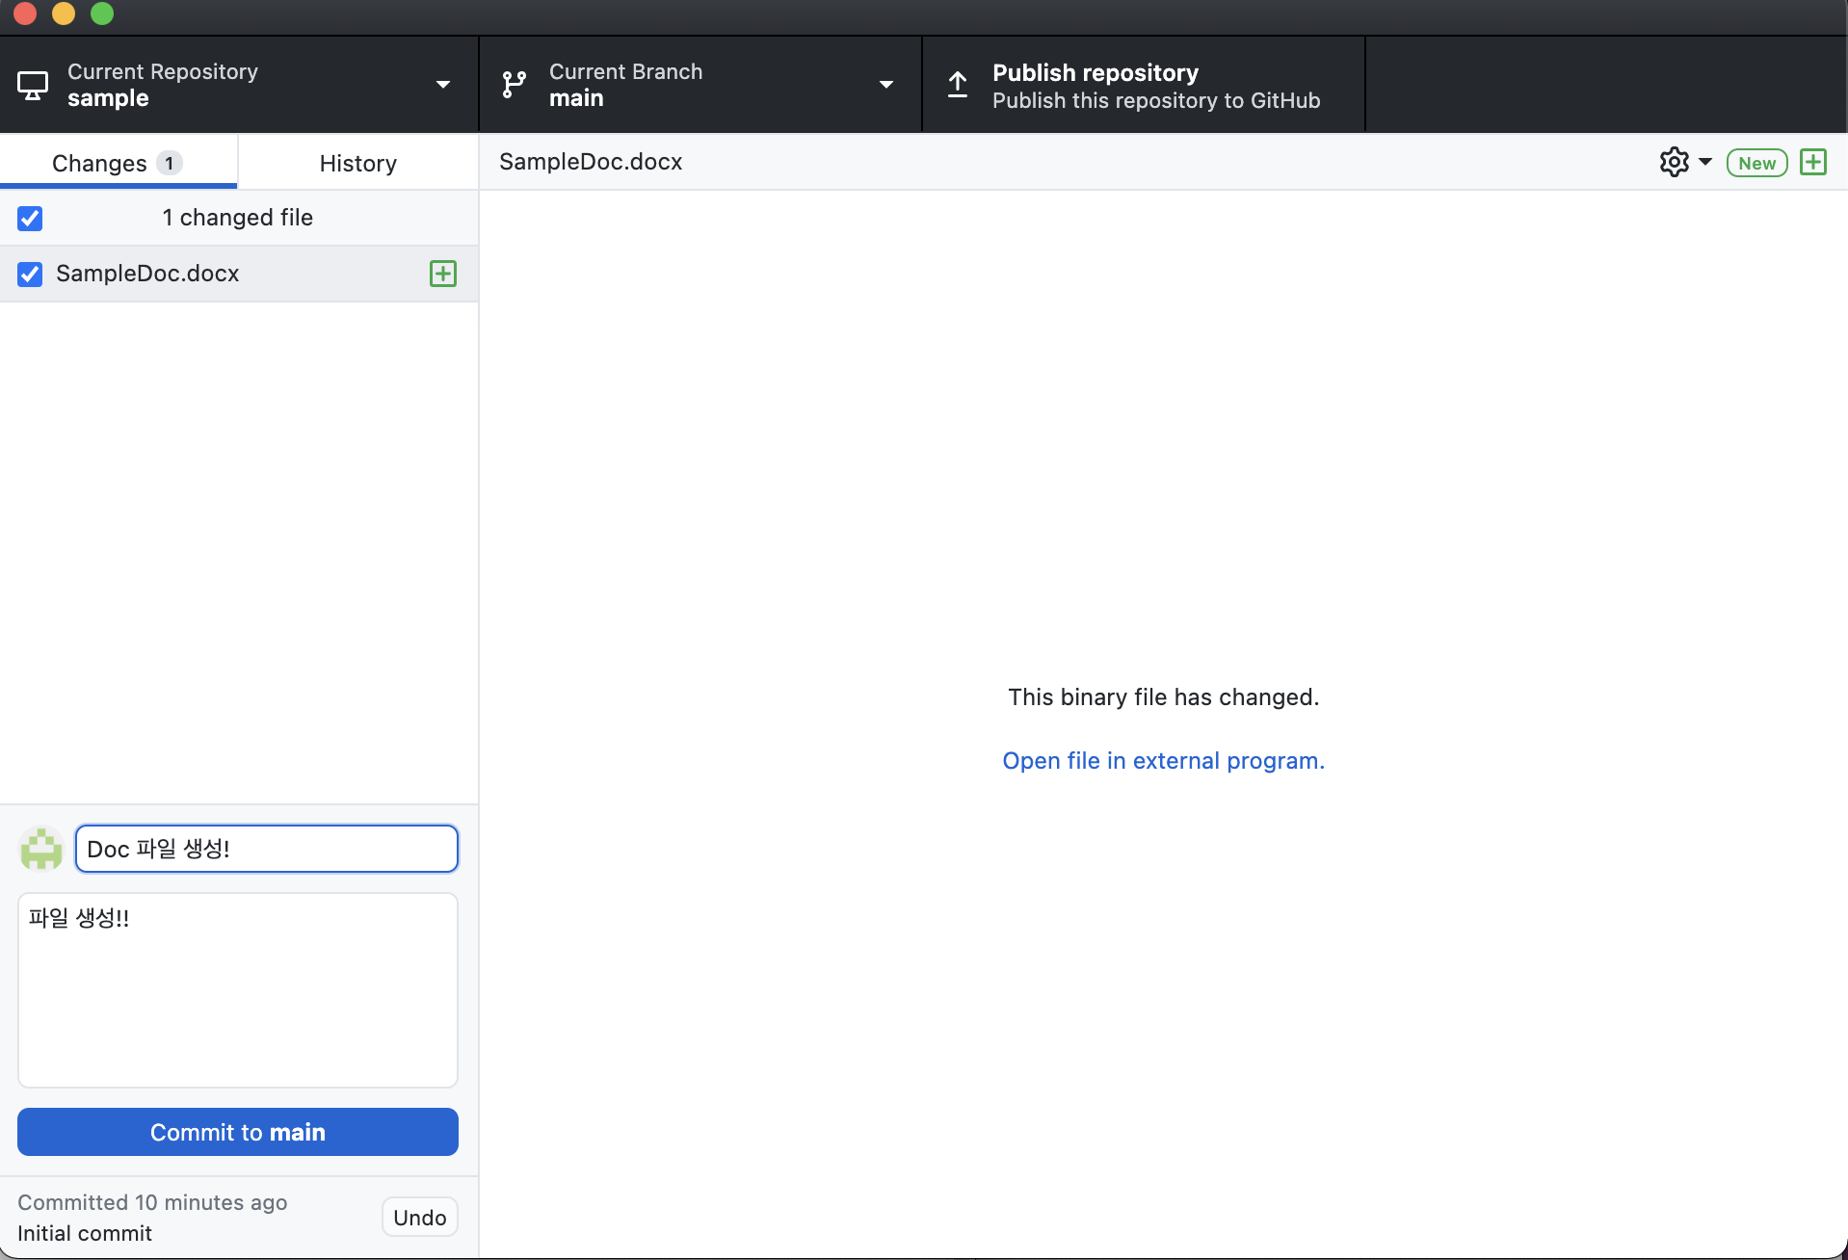Open file in external program link
Viewport: 1848px width, 1260px height.
point(1164,761)
